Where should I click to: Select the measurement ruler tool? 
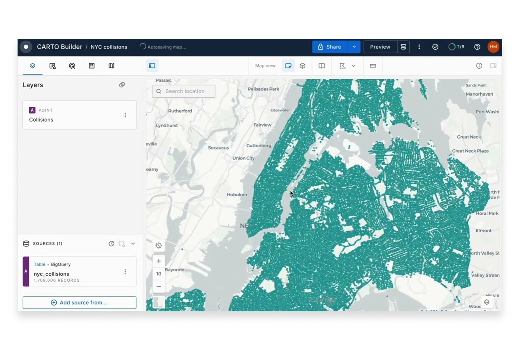pos(373,66)
